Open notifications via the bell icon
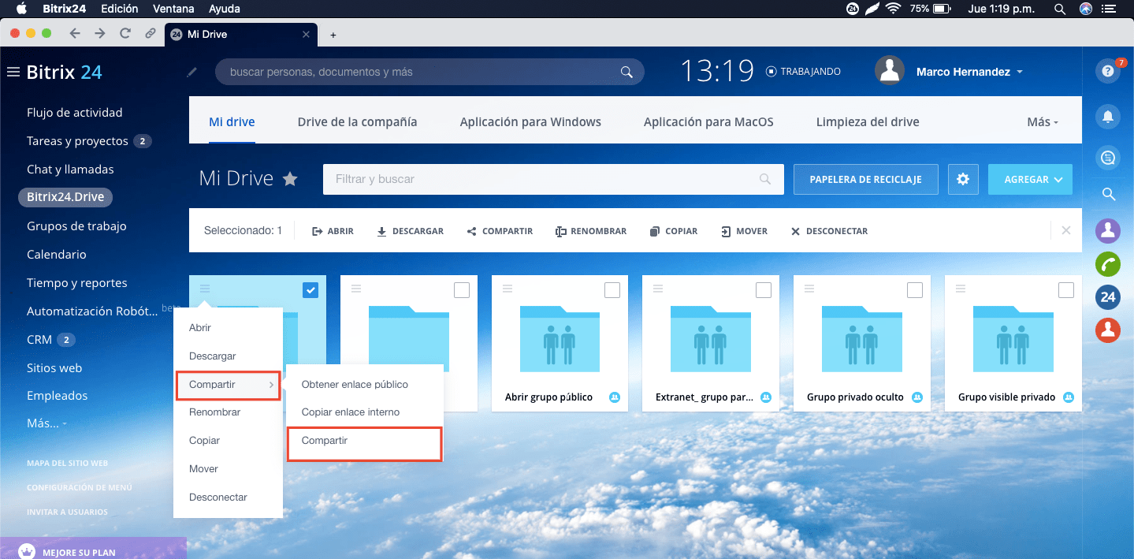 (1108, 117)
